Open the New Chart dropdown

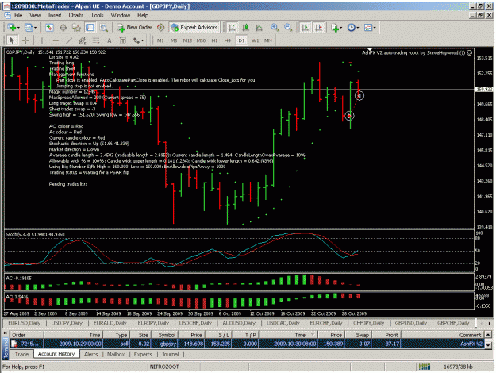coord(13,28)
